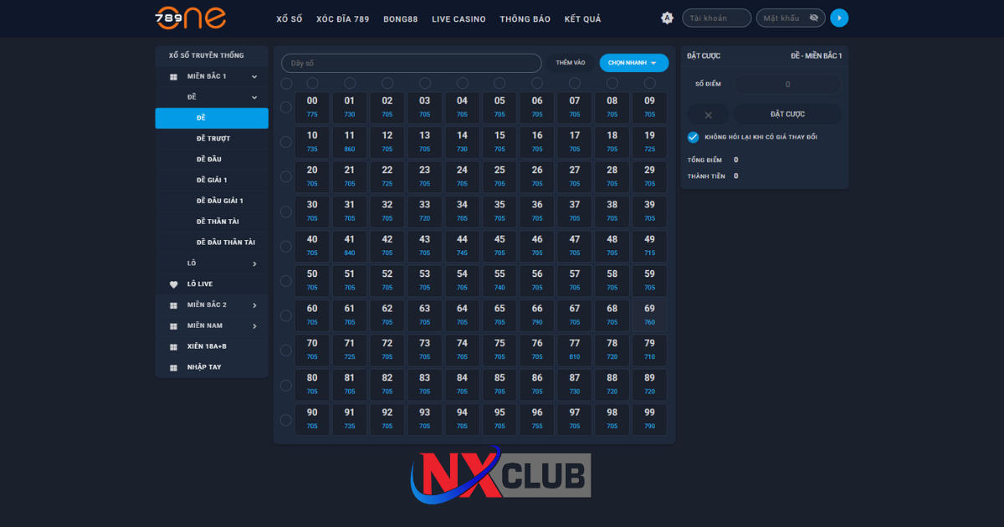The height and width of the screenshot is (527, 1004).
Task: Click the grid icon next to Nhập Tay
Action: point(174,368)
